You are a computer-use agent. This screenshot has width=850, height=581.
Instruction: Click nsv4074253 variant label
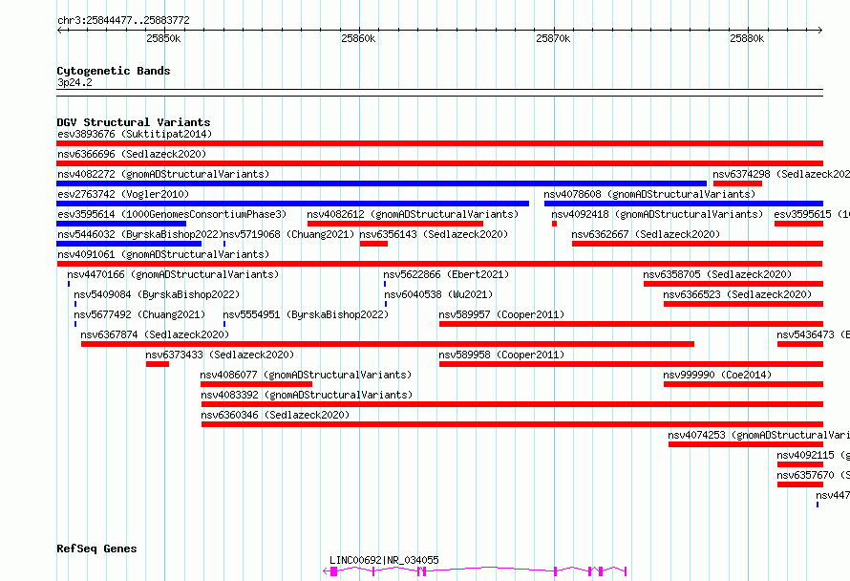tap(758, 435)
